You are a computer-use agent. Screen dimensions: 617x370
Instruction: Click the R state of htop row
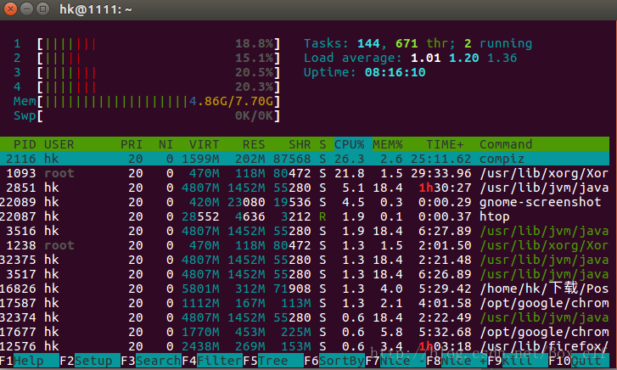click(323, 216)
